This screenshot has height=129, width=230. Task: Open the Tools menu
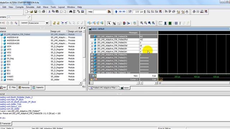53,7
